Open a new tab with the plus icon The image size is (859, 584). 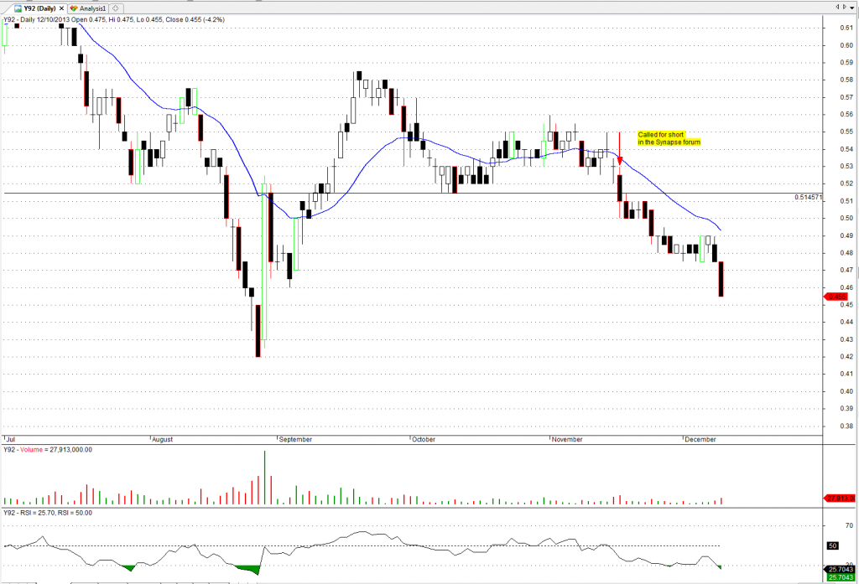[115, 8]
